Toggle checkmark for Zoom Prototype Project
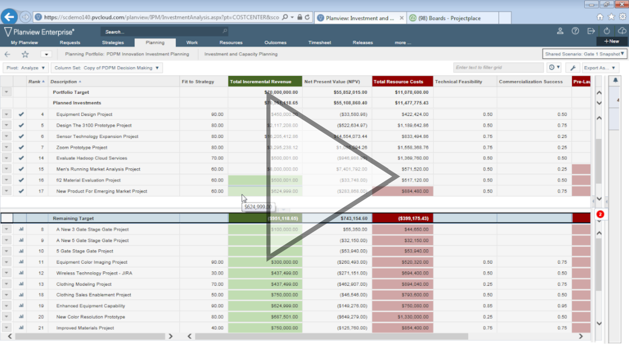 [21, 147]
